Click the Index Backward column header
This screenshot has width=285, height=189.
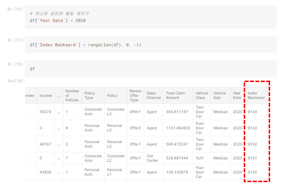(x=256, y=95)
